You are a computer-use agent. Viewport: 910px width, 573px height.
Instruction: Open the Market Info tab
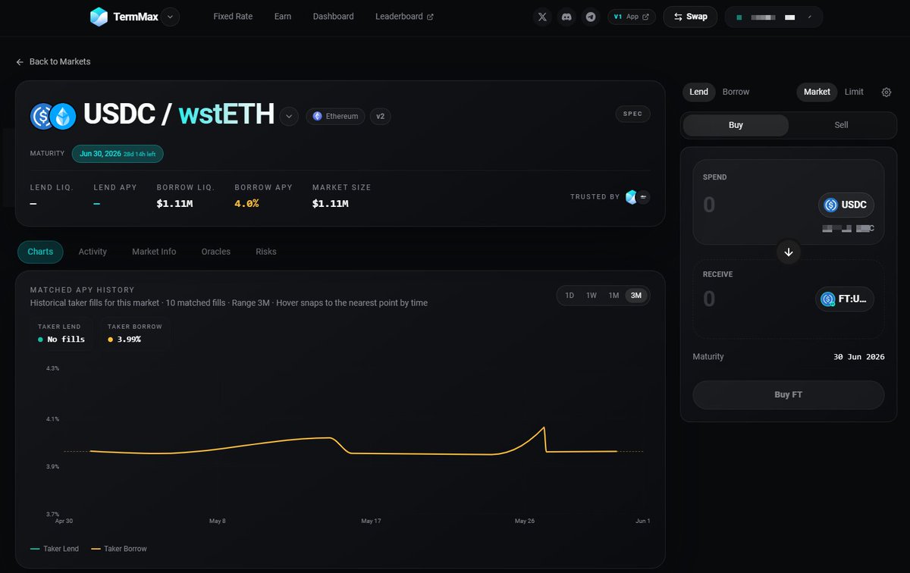[154, 252]
